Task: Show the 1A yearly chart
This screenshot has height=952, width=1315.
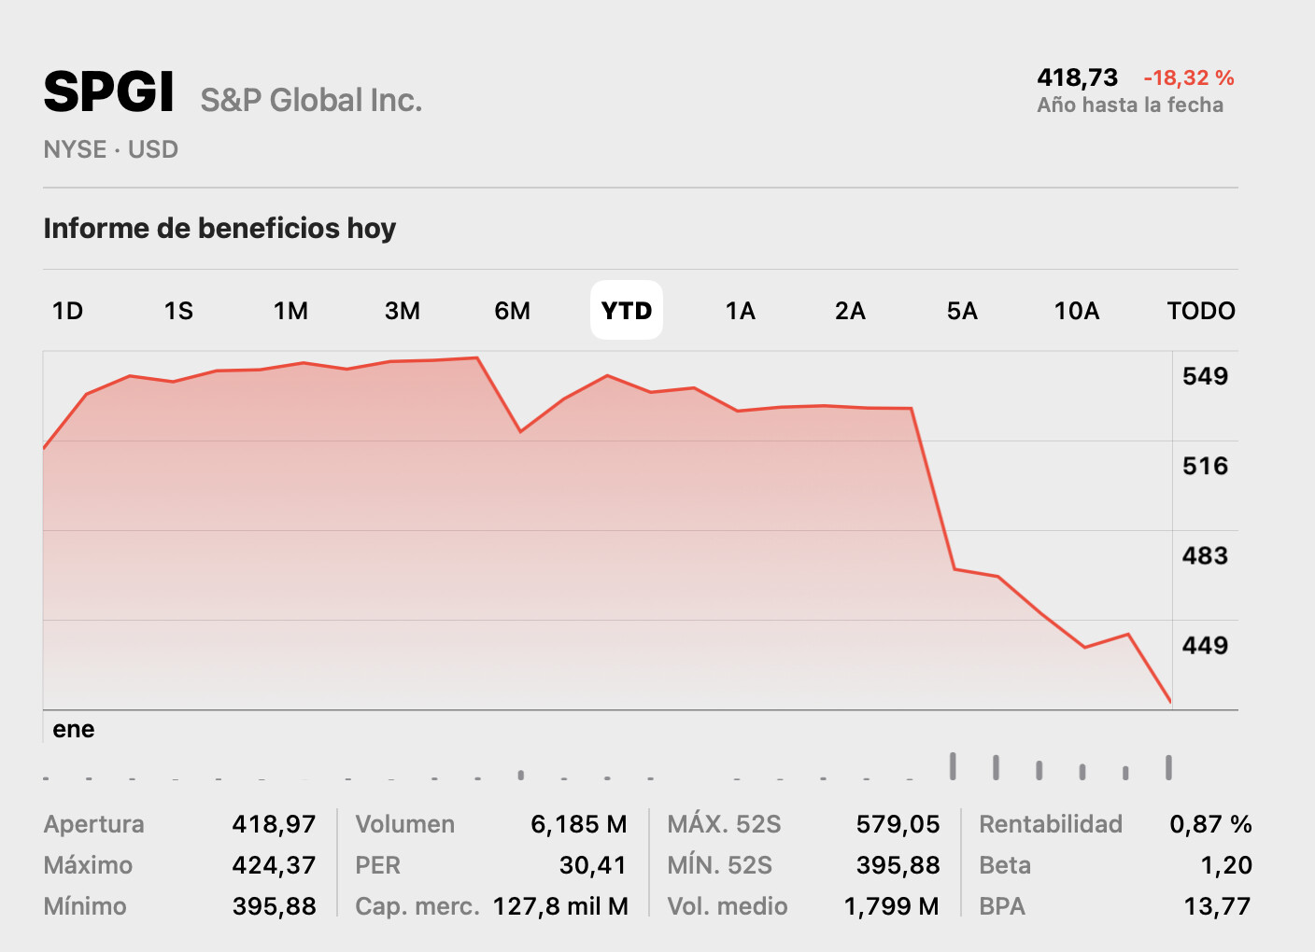Action: [740, 311]
